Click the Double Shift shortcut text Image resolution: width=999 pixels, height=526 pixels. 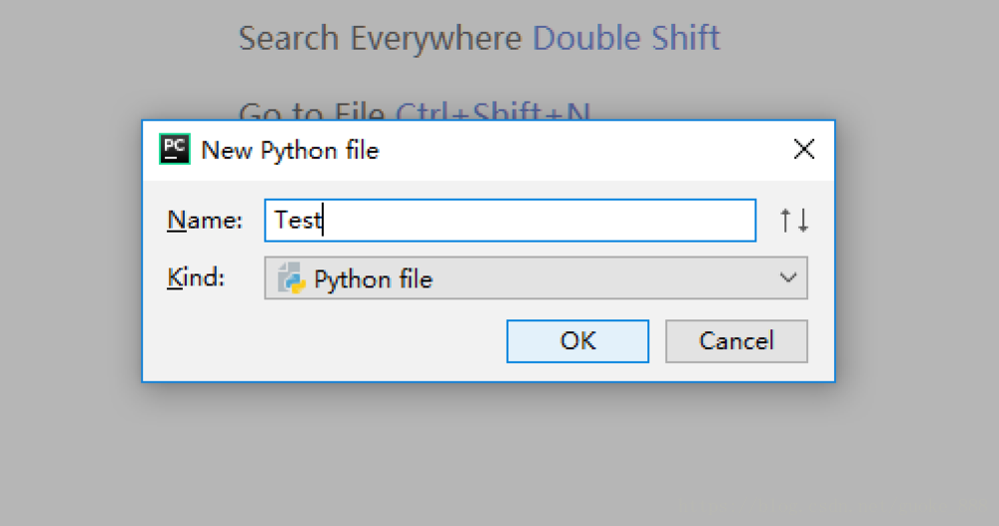(x=626, y=38)
